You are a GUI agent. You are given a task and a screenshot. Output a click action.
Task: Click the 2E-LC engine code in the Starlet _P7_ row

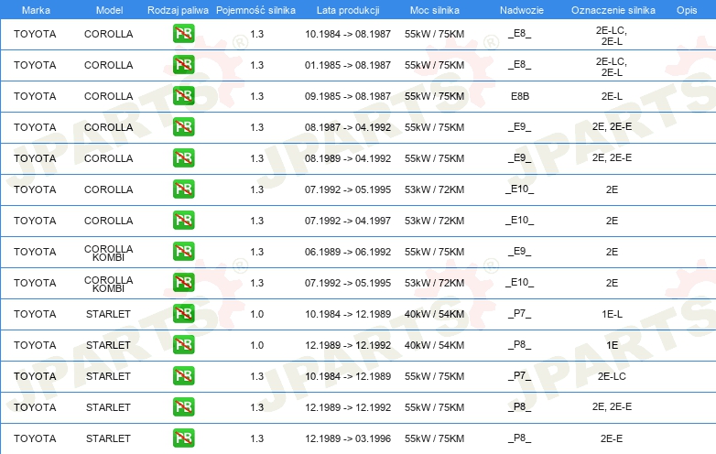pos(612,376)
